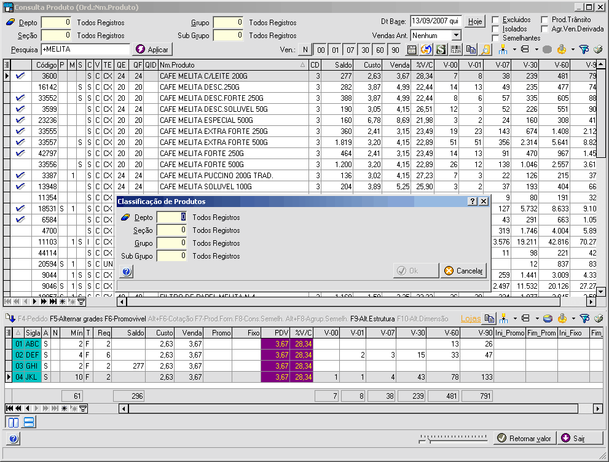The height and width of the screenshot is (462, 609).
Task: Open dropdown arrow next to top stamp icon
Action: pyautogui.click(x=573, y=49)
